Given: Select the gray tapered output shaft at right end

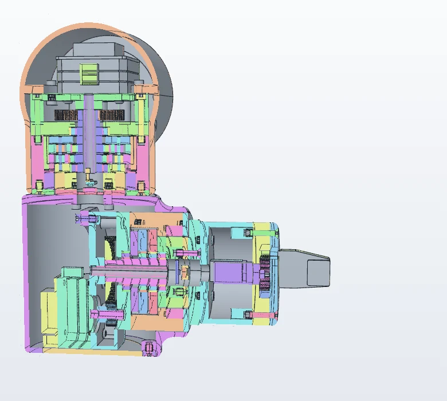Looking at the screenshot, I should tap(304, 269).
